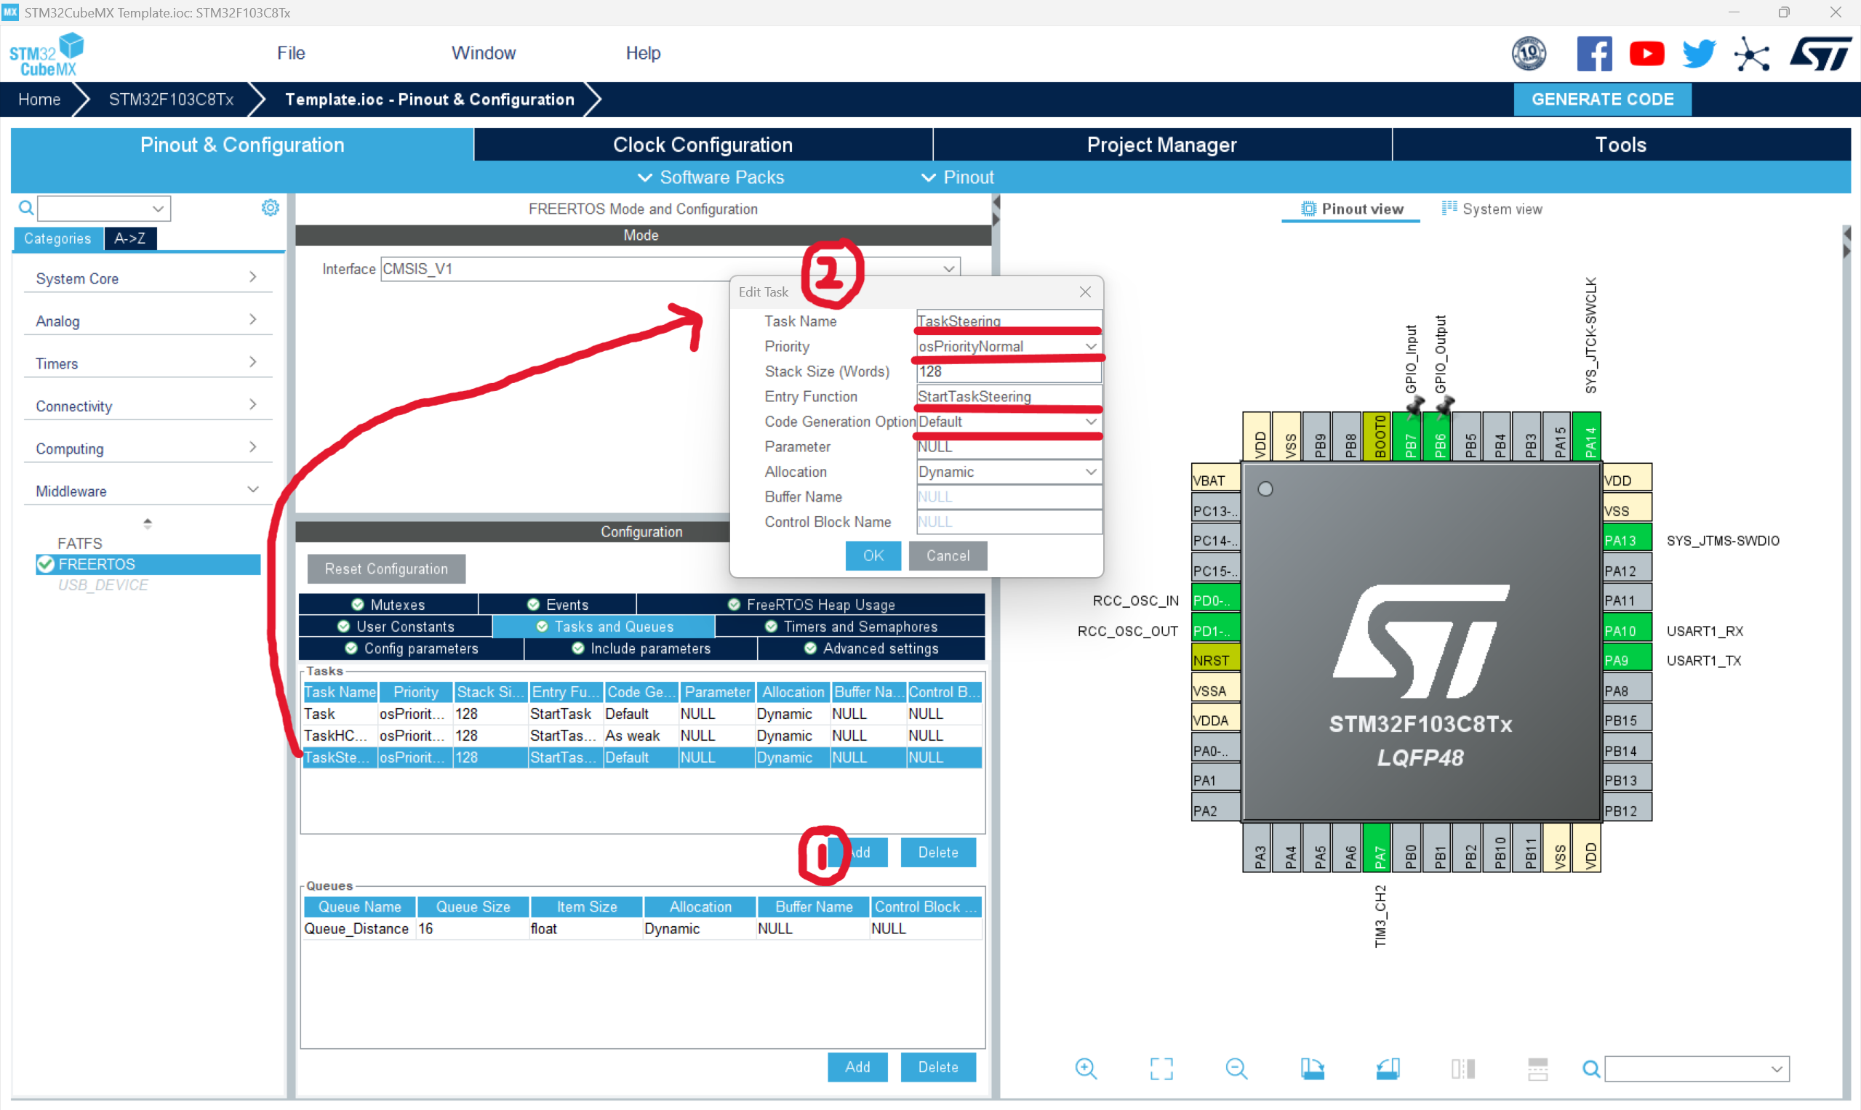Image resolution: width=1861 pixels, height=1110 pixels.
Task: Toggle the FREERTOS middleware entry
Action: pyautogui.click(x=97, y=564)
